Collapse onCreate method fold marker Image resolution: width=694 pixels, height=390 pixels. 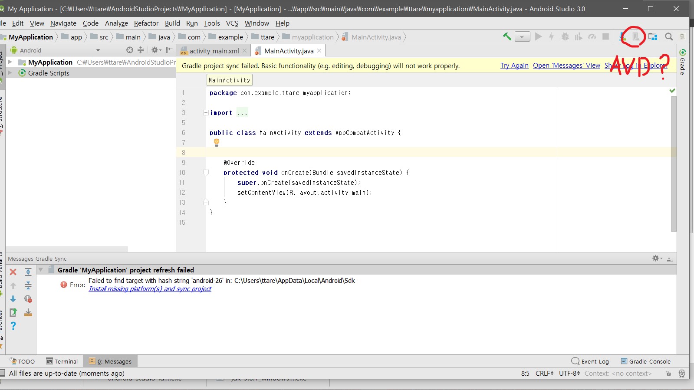pos(206,173)
